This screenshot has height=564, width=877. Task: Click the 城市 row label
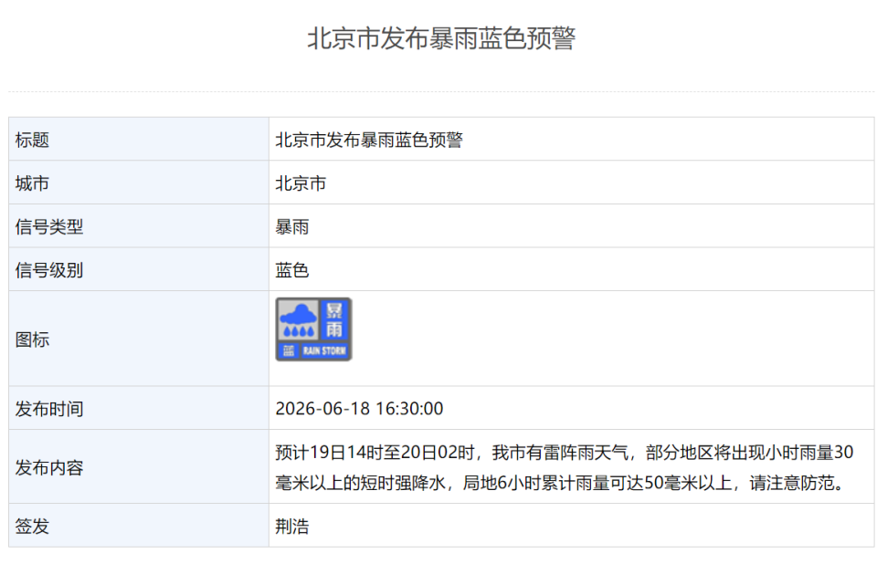(x=33, y=183)
